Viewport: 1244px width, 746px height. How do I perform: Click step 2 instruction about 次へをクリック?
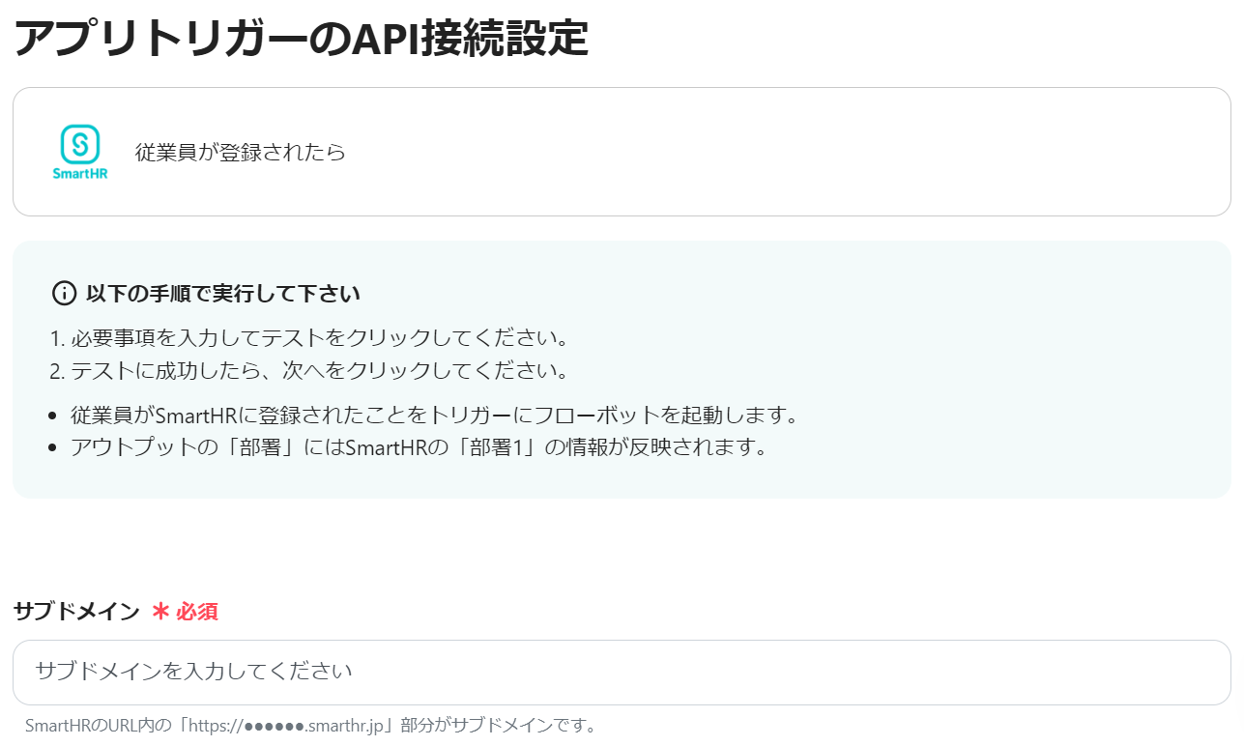(309, 371)
